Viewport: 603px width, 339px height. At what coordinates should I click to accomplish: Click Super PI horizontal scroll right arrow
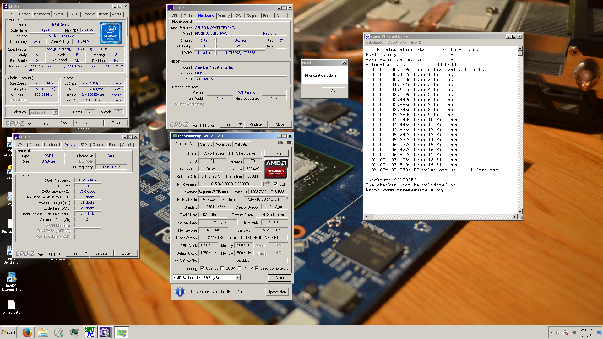click(515, 217)
